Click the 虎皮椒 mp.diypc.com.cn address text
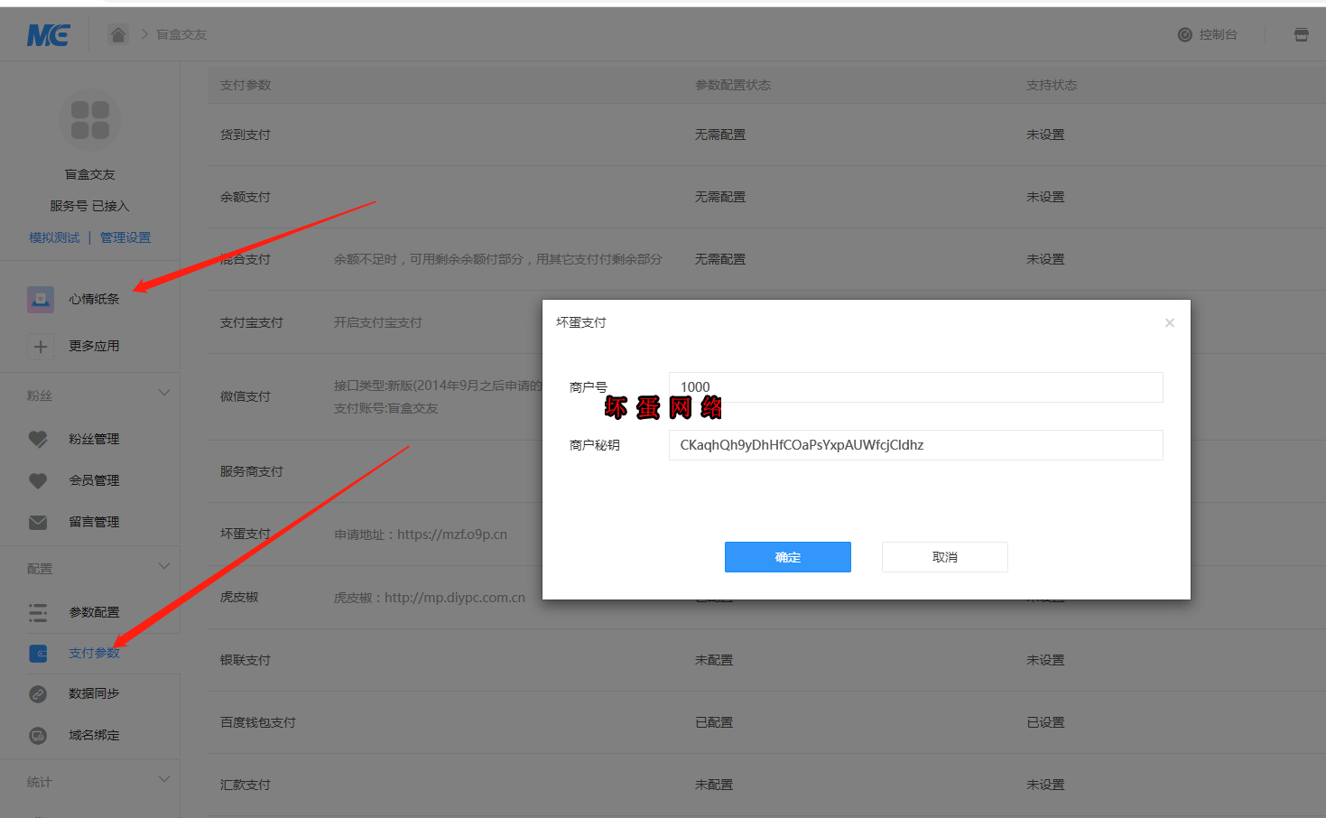Image resolution: width=1326 pixels, height=818 pixels. coord(430,598)
